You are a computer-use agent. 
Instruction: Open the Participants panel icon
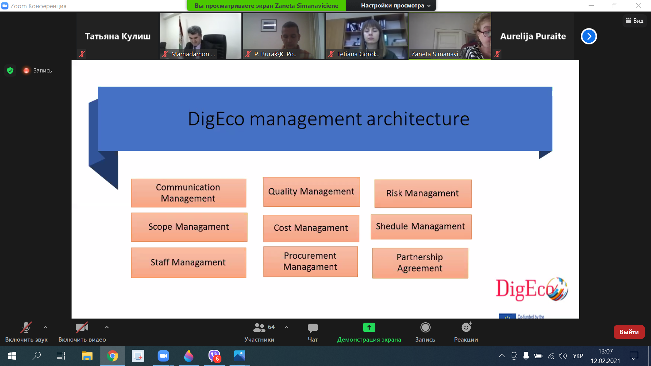pyautogui.click(x=259, y=328)
